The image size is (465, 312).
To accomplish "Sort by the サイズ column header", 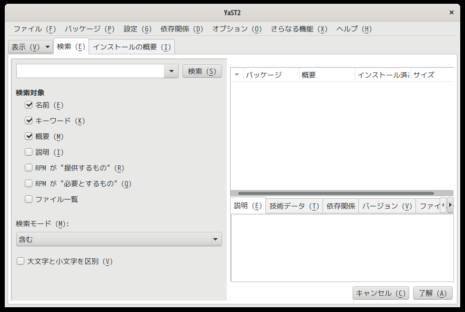I will [432, 74].
